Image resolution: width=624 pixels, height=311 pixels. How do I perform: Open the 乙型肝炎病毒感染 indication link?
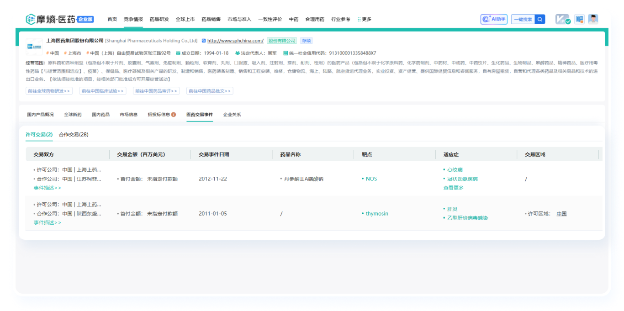pos(467,218)
